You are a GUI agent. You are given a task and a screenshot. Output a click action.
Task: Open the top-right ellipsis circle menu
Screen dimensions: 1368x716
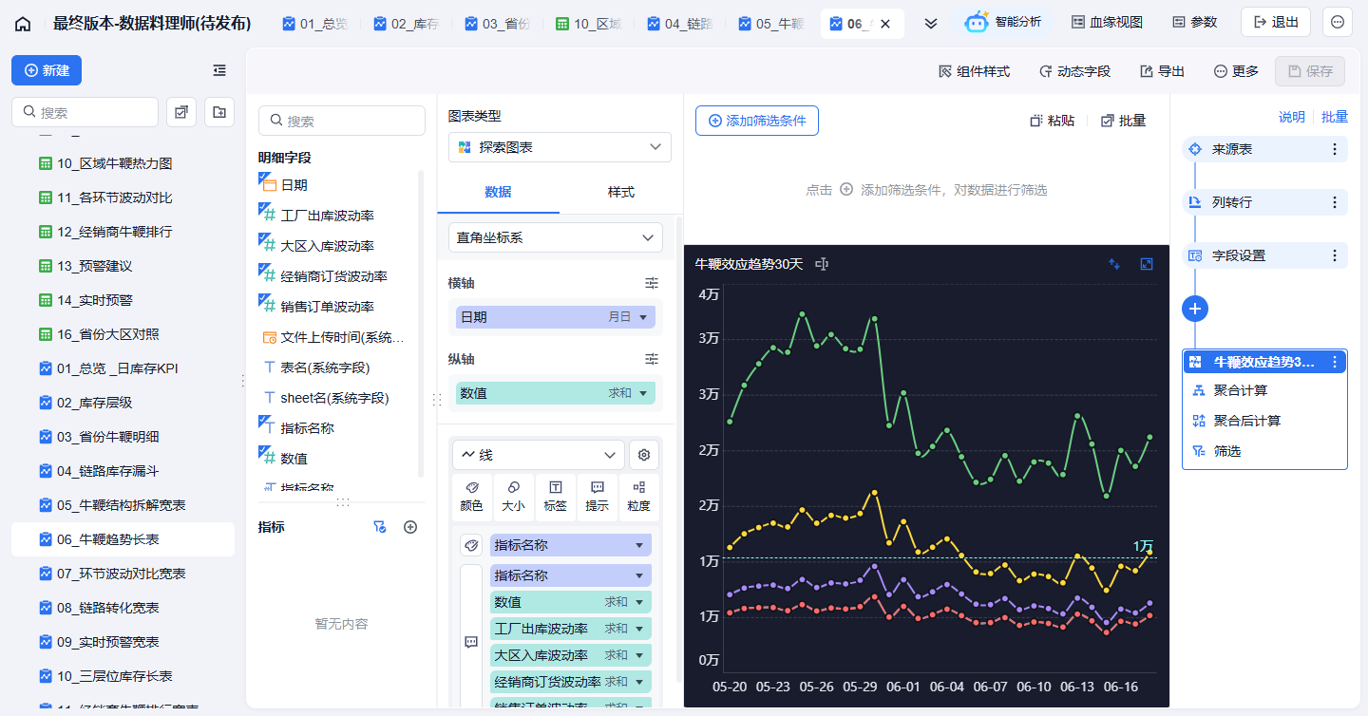(x=1338, y=22)
